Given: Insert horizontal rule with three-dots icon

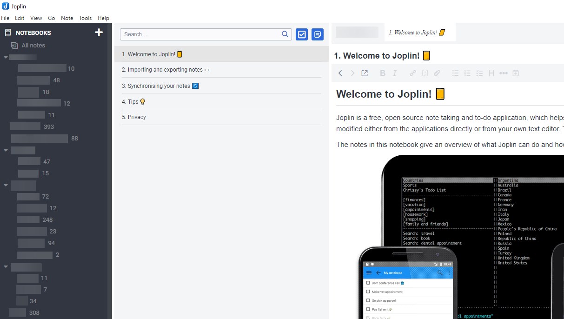Looking at the screenshot, I should point(504,73).
